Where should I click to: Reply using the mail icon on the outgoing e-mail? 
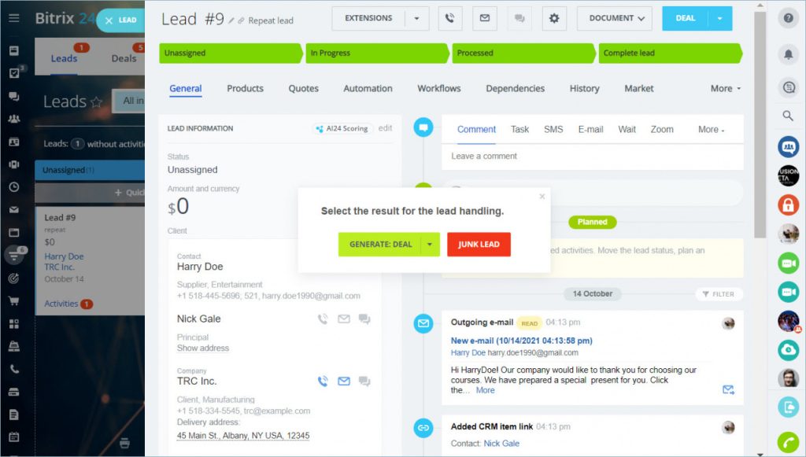(x=728, y=389)
